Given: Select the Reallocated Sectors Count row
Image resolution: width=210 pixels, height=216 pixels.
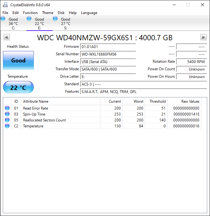Looking at the screenshot, I should [102, 120].
